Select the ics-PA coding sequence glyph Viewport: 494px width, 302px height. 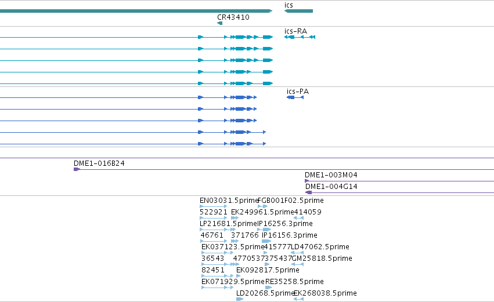pyautogui.click(x=295, y=97)
